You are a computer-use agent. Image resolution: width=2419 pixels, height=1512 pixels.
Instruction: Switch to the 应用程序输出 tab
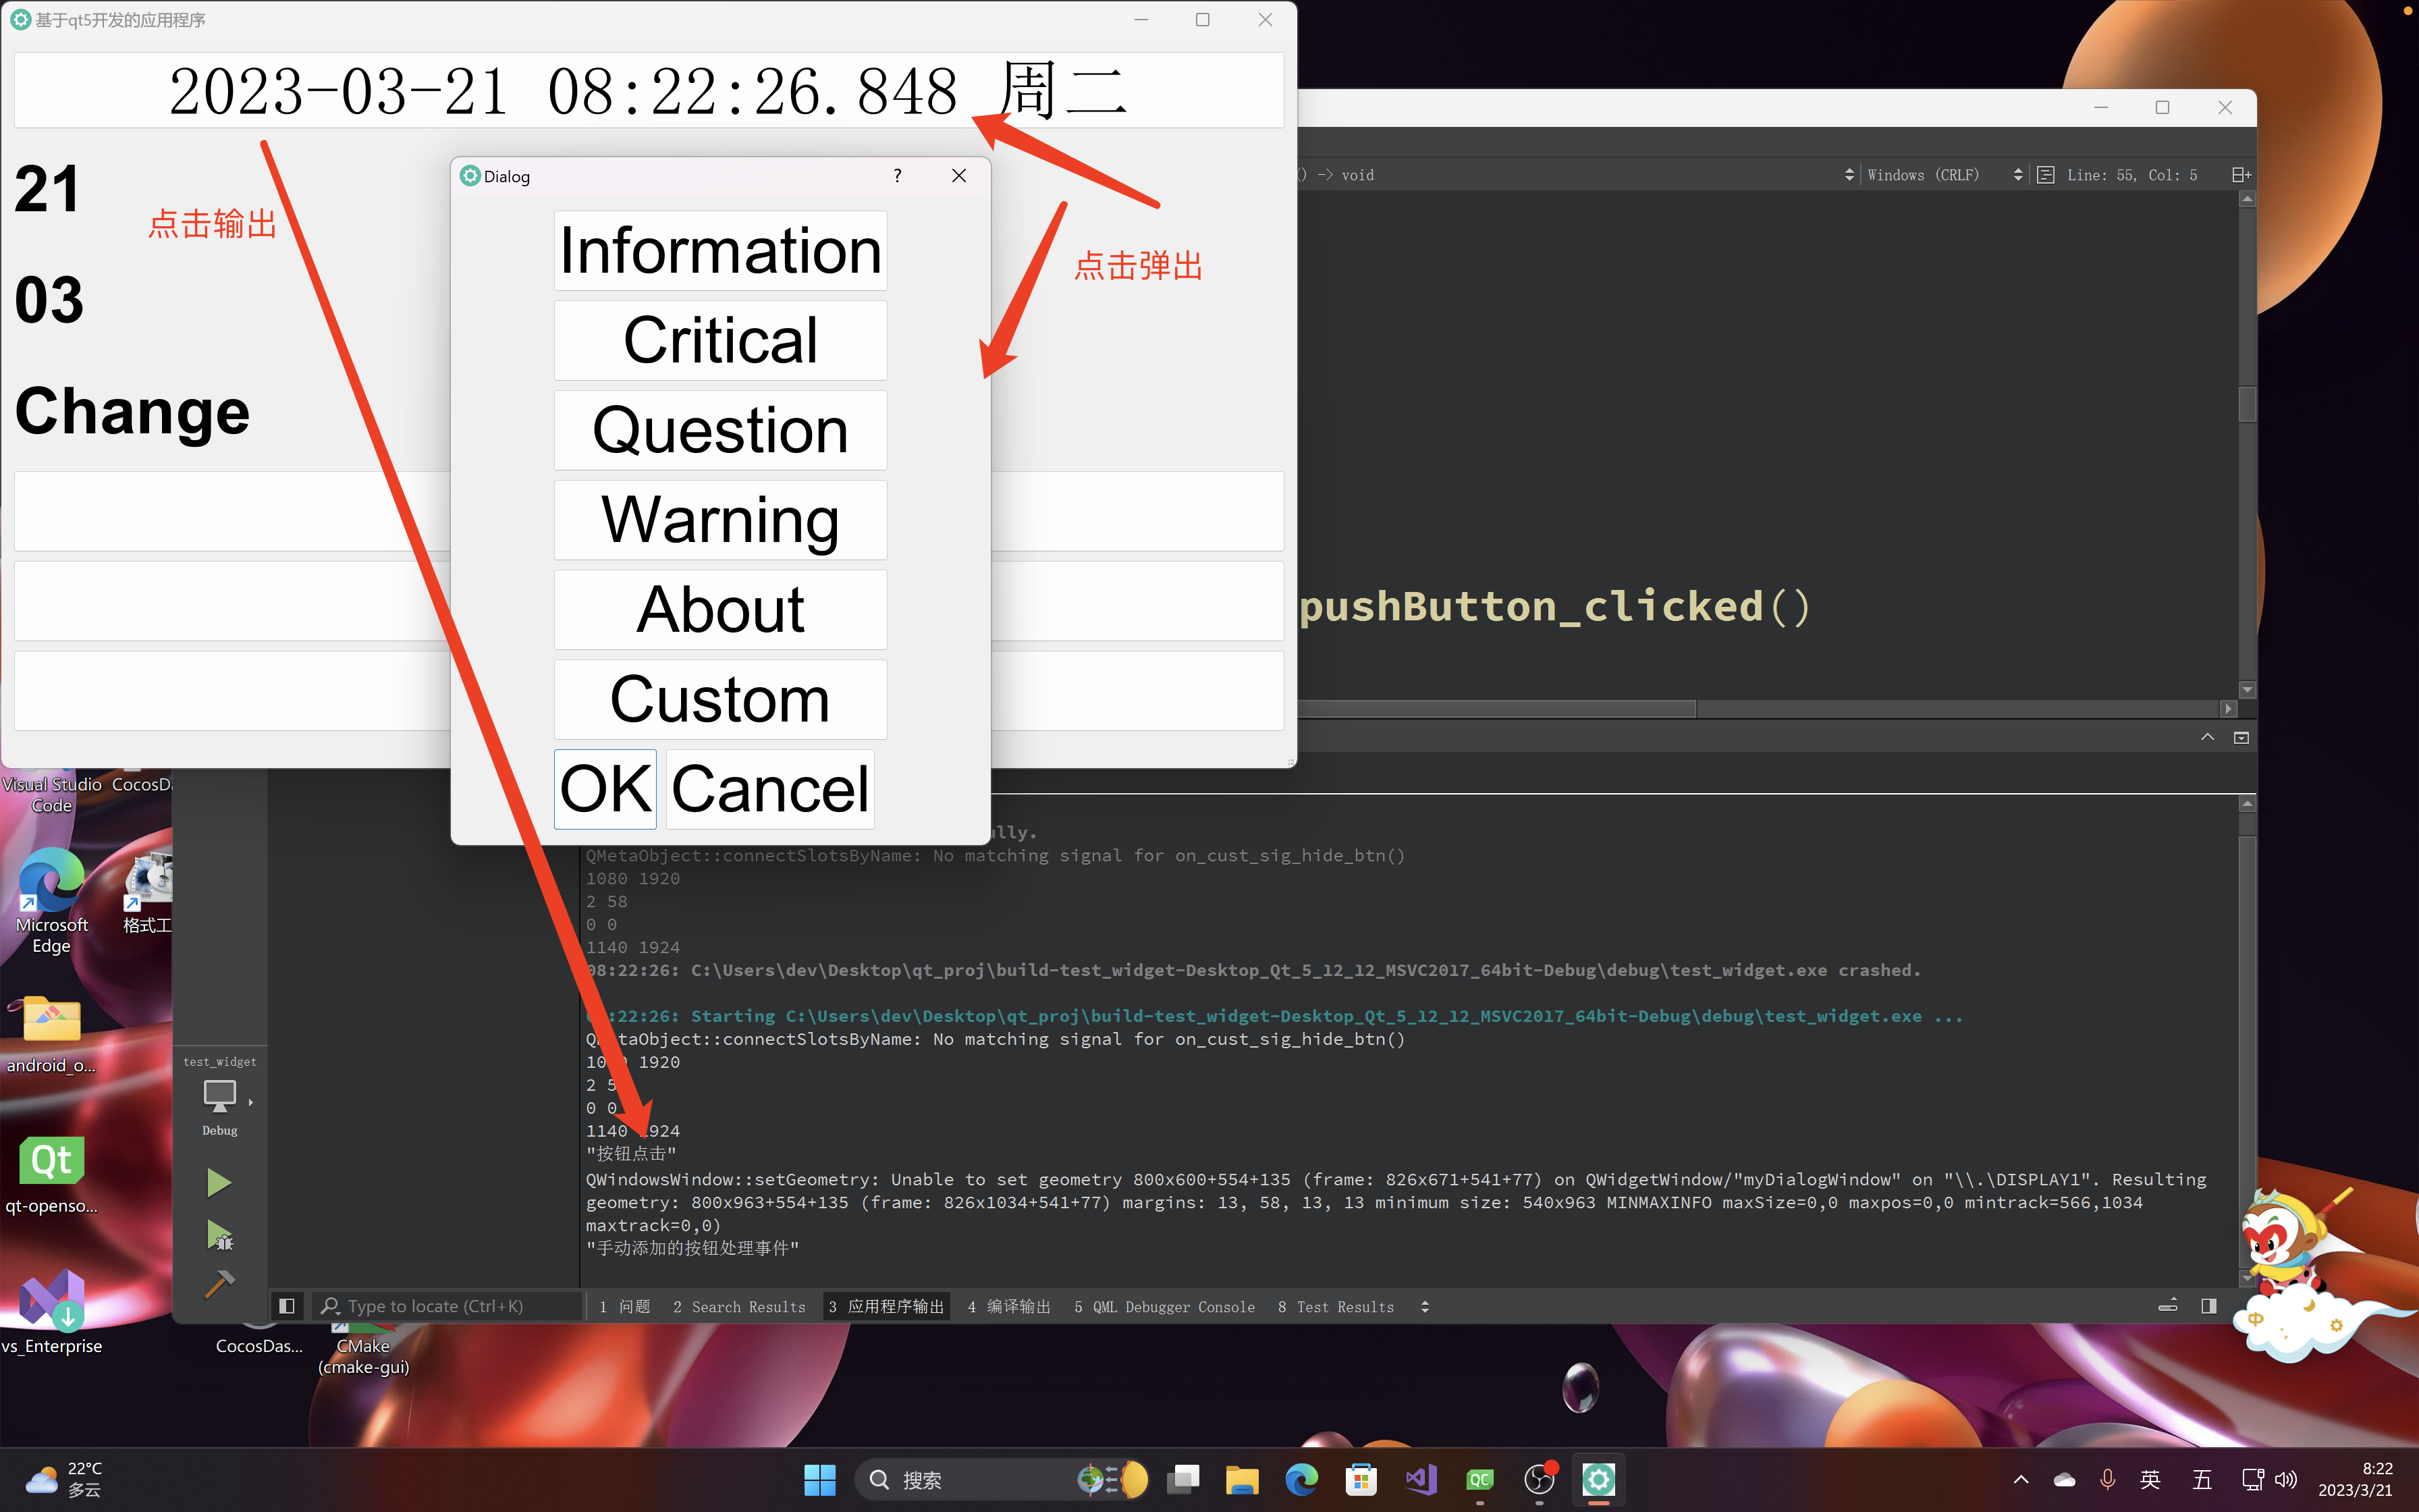click(x=886, y=1306)
